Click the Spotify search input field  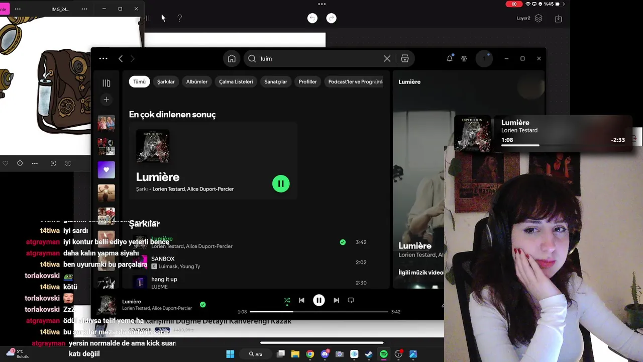[319, 58]
